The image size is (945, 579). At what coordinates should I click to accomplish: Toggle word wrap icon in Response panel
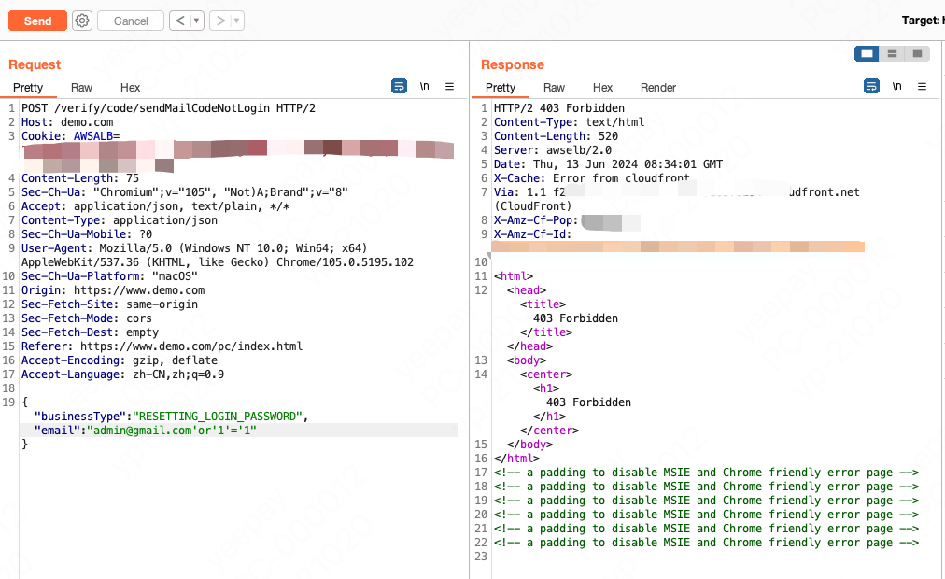[871, 87]
